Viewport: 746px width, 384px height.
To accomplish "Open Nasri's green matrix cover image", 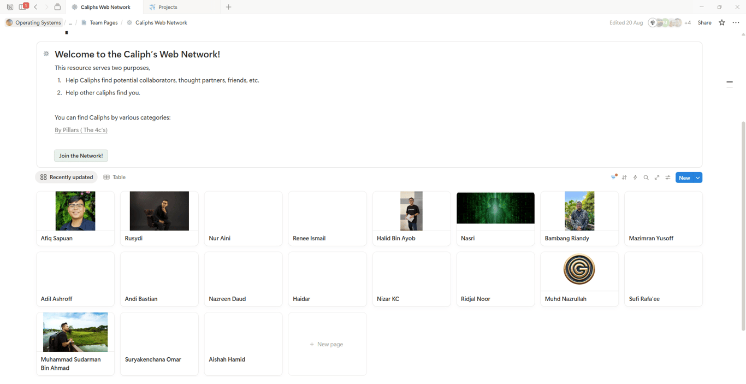I will click(x=495, y=208).
